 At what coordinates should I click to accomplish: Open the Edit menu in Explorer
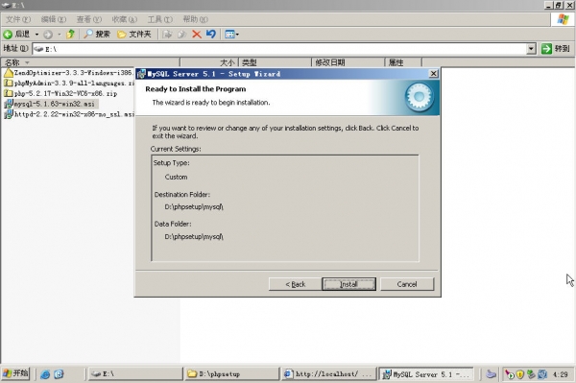tap(54, 19)
